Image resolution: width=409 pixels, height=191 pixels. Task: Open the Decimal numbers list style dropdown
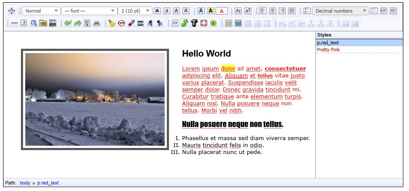coord(340,10)
